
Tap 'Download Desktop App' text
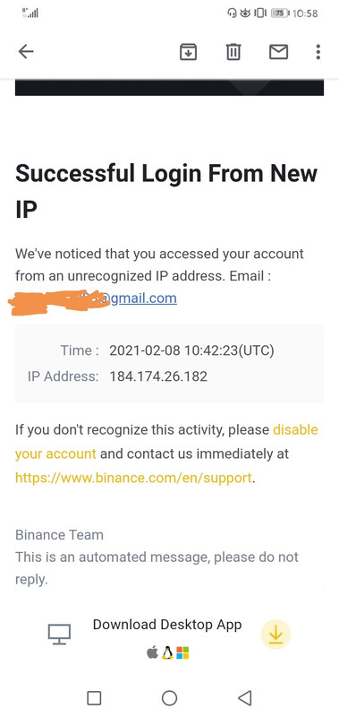point(167,625)
